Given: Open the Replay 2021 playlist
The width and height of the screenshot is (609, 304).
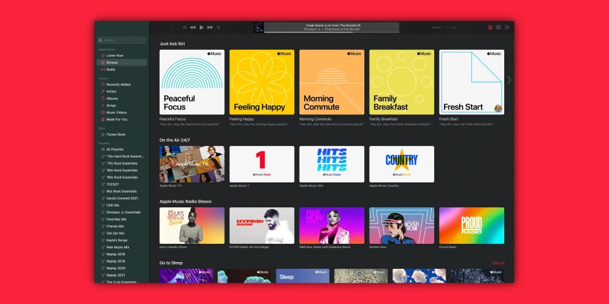Looking at the screenshot, I should coord(116,275).
